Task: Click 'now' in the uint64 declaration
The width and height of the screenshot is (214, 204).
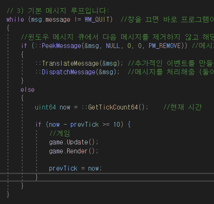Action: (x=65, y=108)
